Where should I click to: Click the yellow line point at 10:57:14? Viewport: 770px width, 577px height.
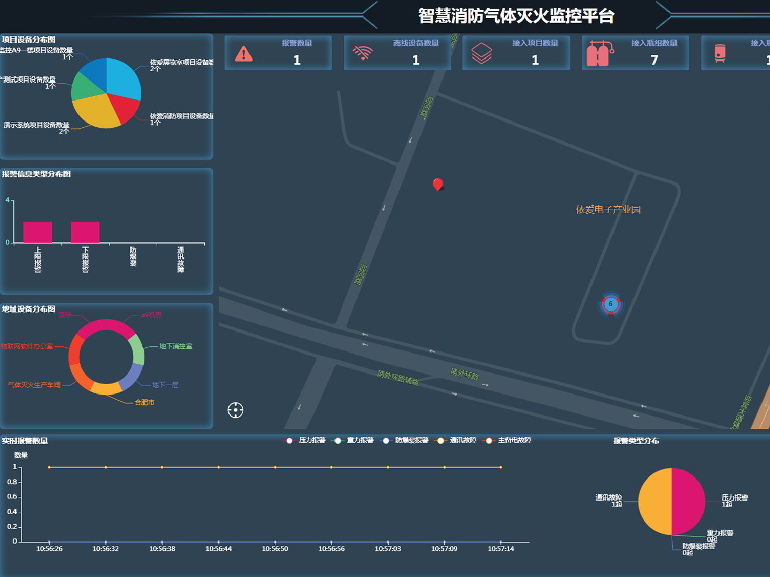(501, 467)
